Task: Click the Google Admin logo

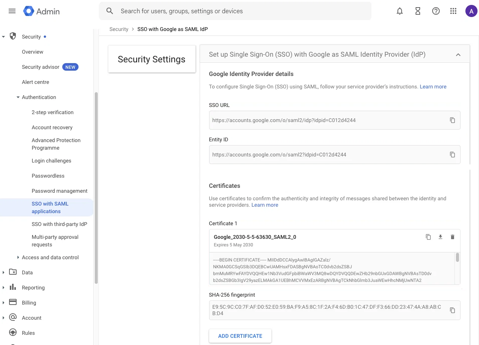Action: pos(42,11)
